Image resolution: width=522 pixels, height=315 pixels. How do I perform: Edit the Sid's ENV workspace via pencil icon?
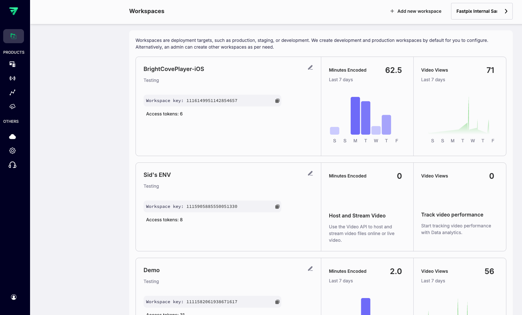310,173
